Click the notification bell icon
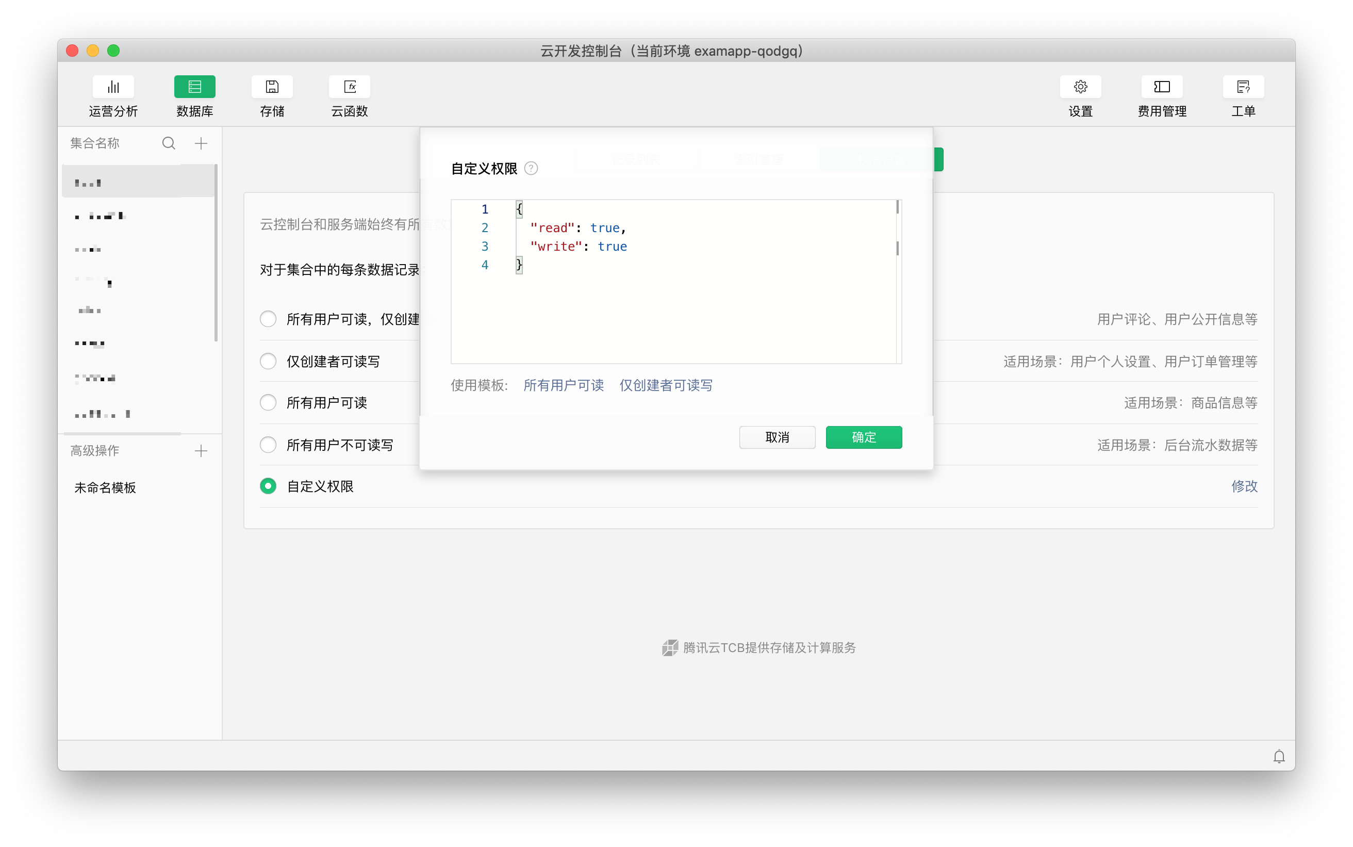Viewport: 1353px width, 847px height. [x=1279, y=757]
